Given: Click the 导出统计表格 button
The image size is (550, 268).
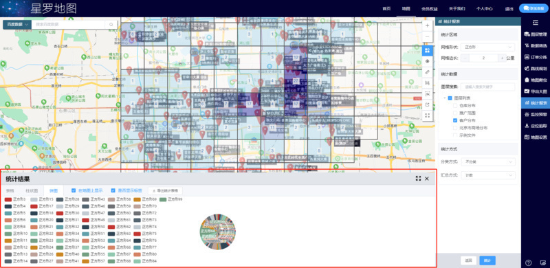Looking at the screenshot, I should pos(165,190).
